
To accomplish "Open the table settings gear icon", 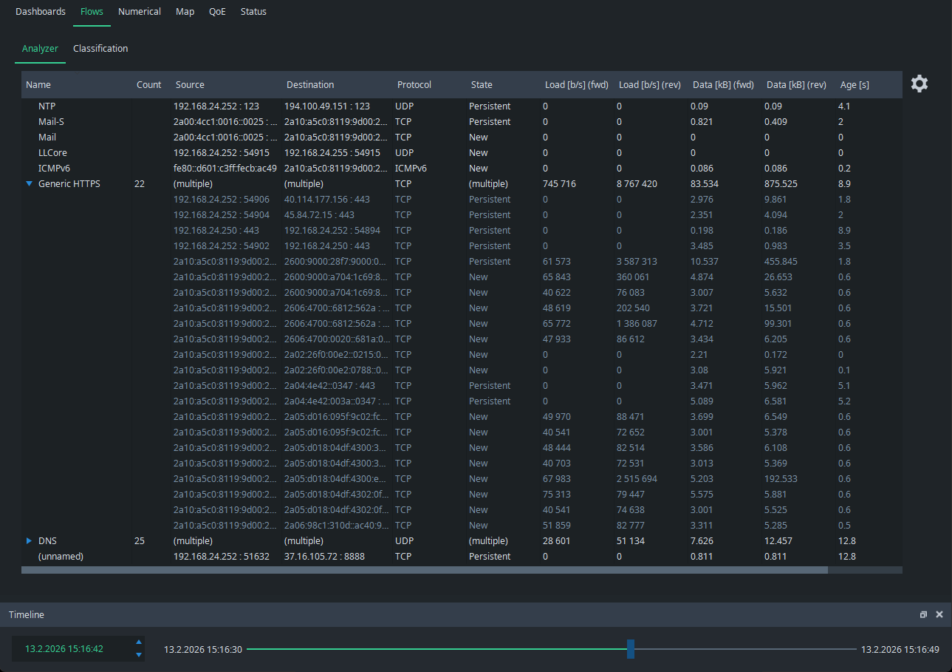I will (x=919, y=84).
